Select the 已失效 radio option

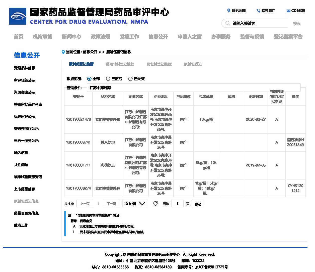tap(130, 79)
